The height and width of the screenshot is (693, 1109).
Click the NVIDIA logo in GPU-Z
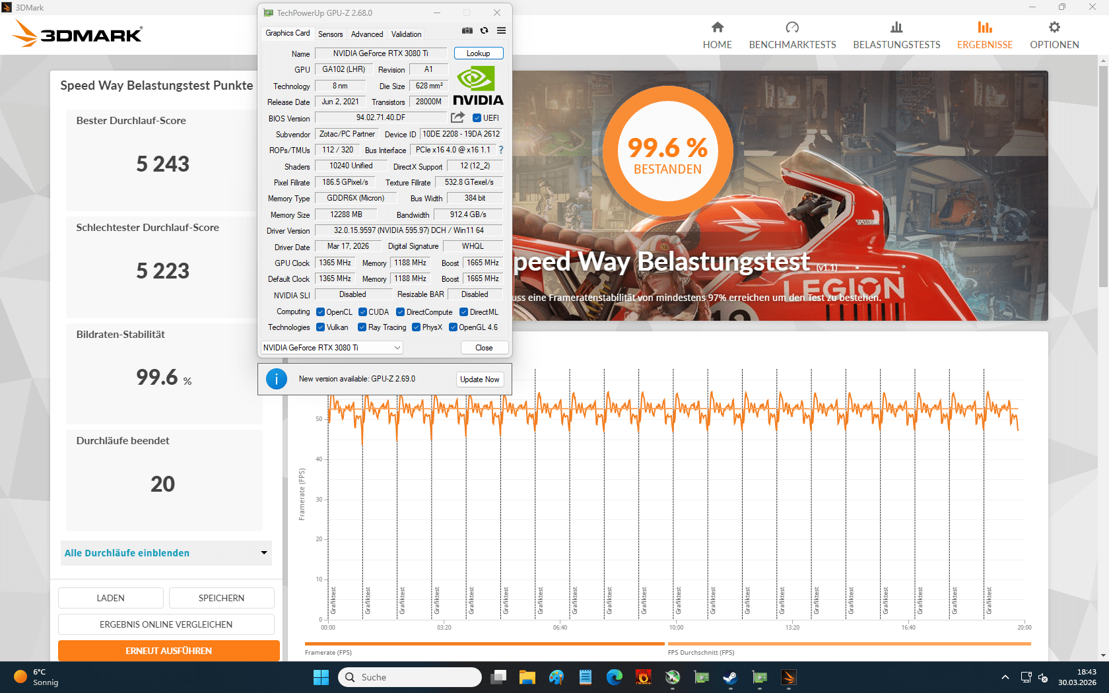pyautogui.click(x=478, y=85)
